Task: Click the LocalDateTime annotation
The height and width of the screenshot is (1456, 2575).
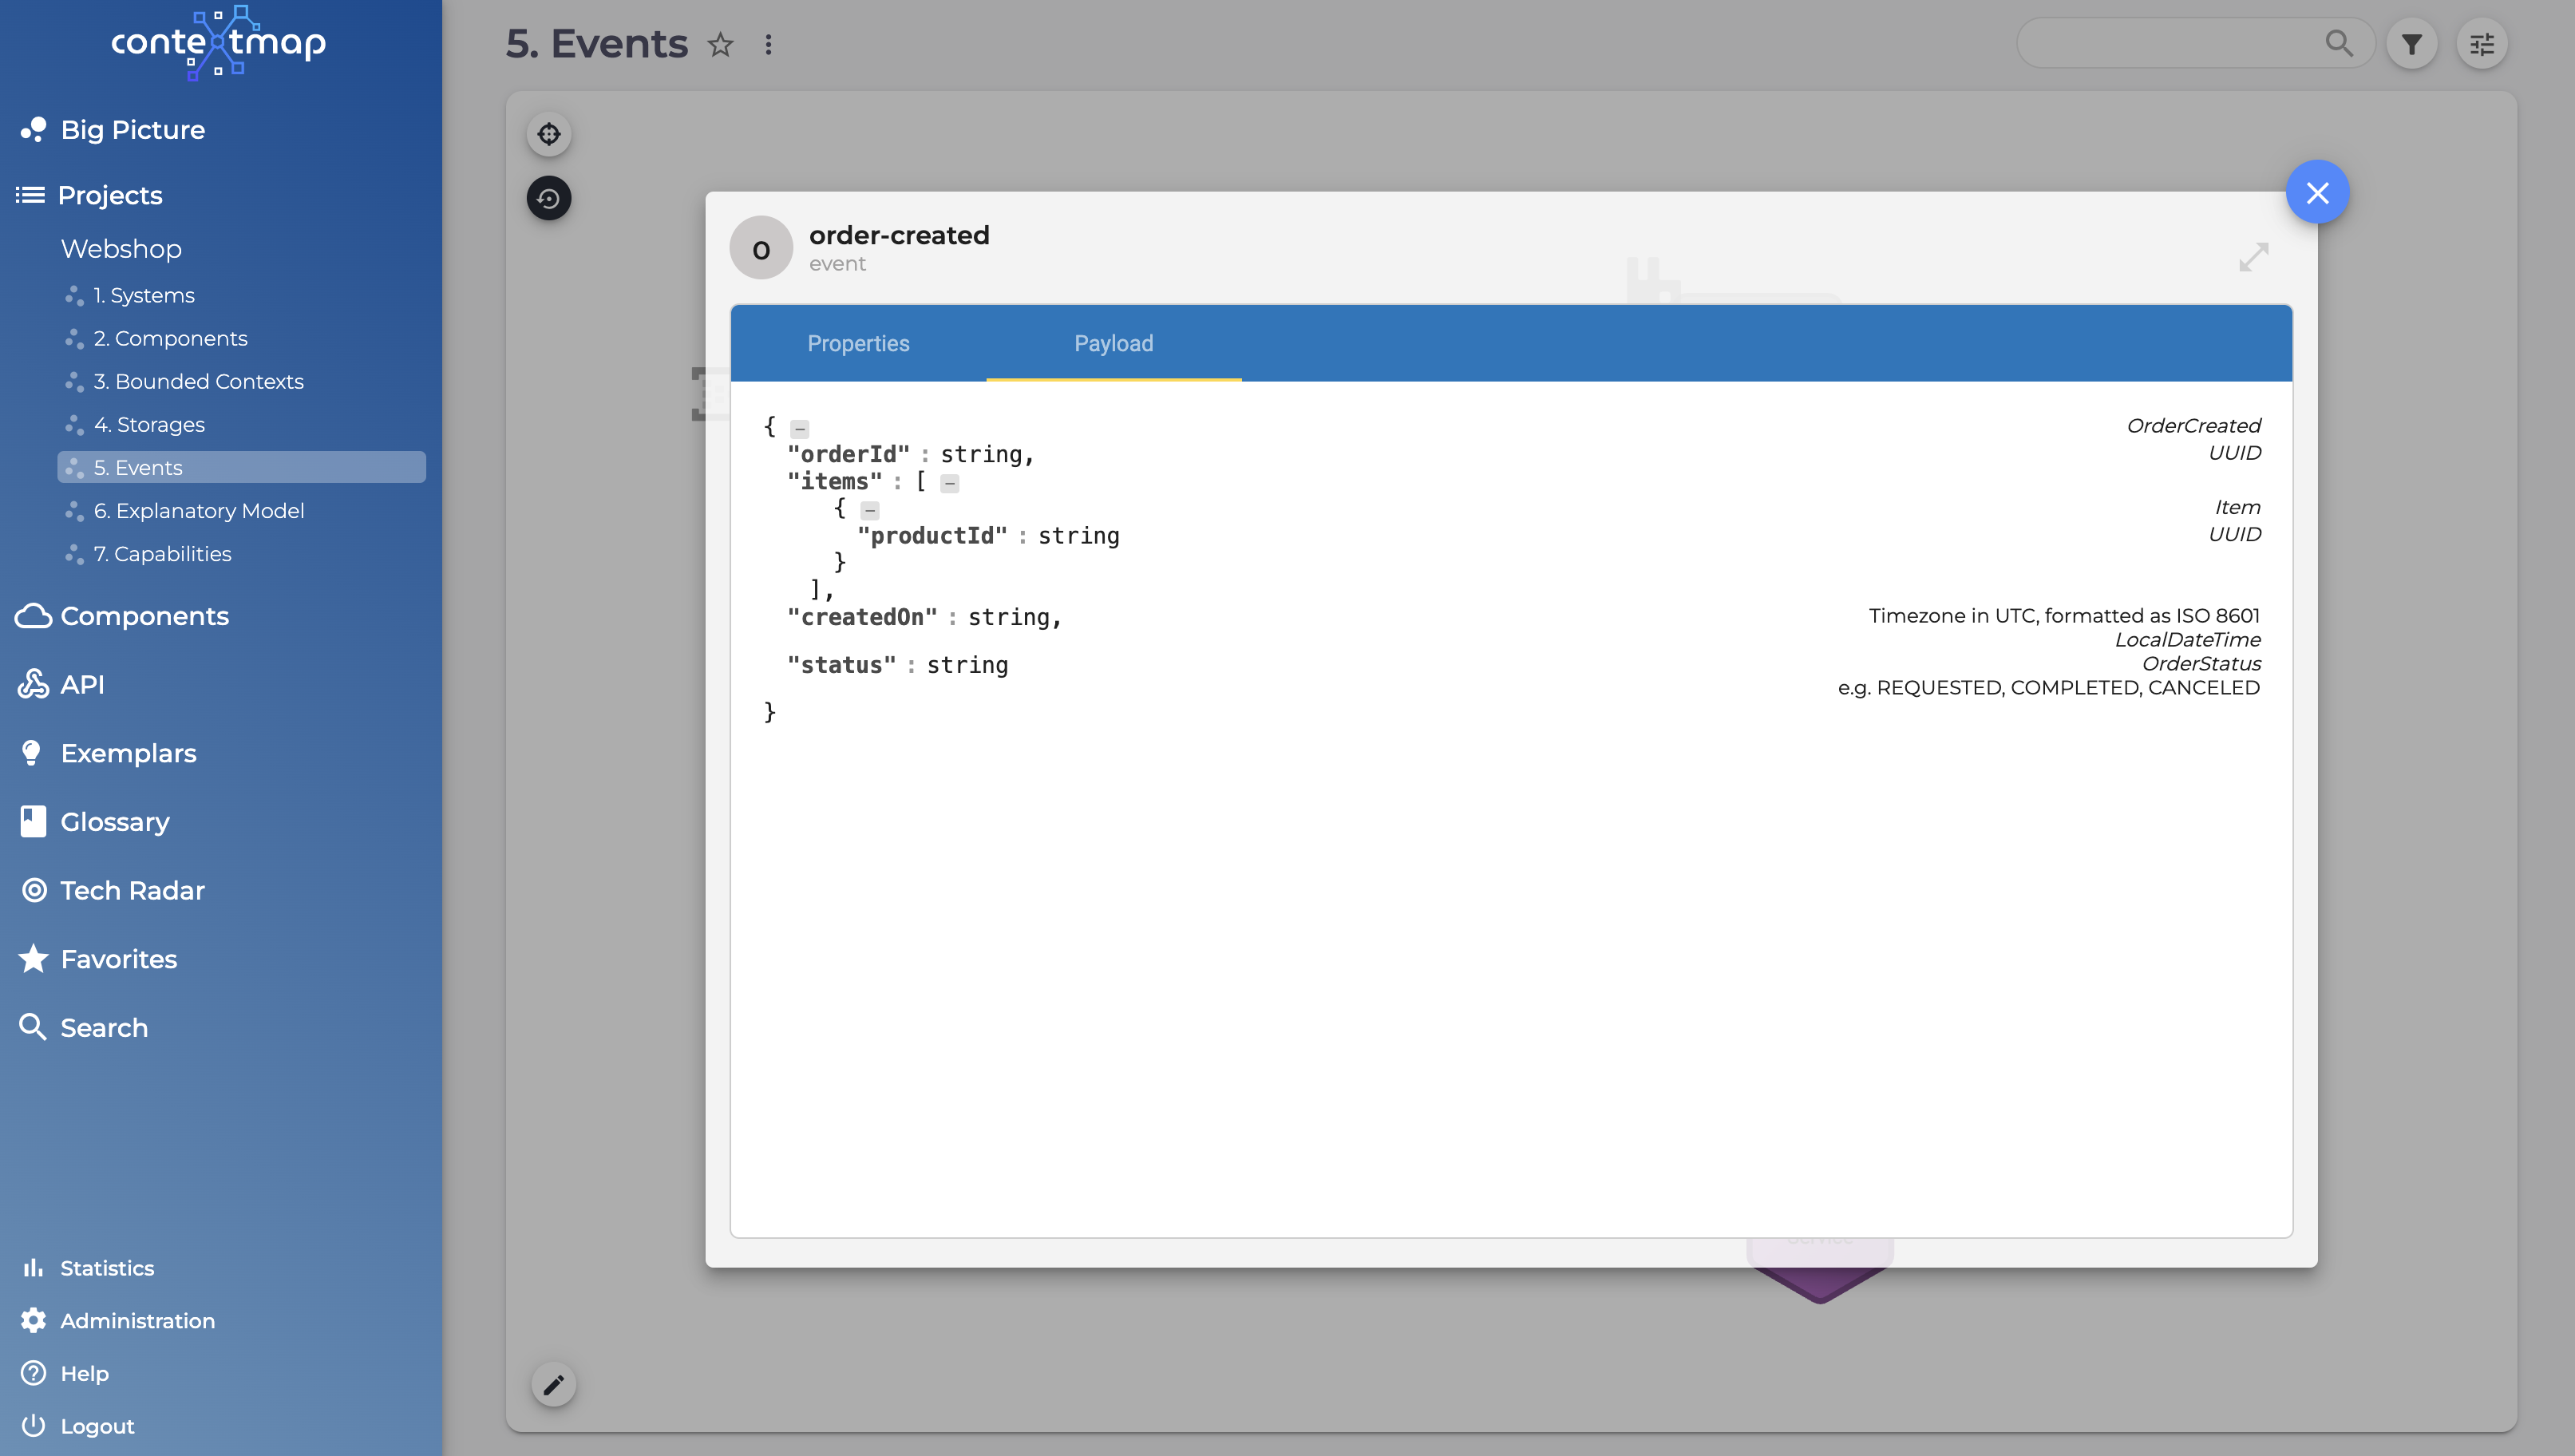Action: coord(2187,640)
